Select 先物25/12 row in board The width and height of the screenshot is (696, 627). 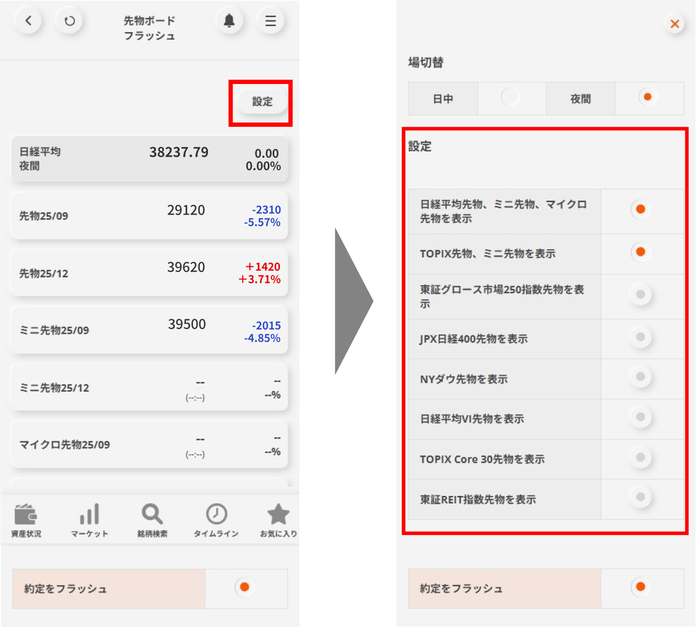click(149, 273)
